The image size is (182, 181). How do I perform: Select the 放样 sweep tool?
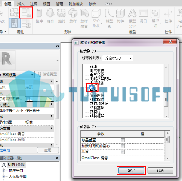click(x=73, y=16)
